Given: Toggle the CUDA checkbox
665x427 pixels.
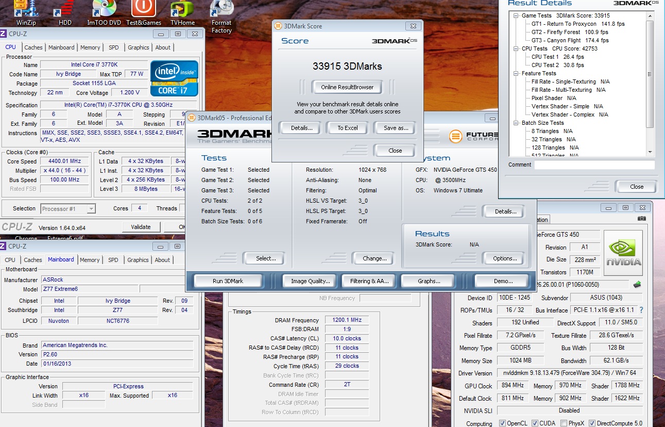Looking at the screenshot, I should pos(535,423).
